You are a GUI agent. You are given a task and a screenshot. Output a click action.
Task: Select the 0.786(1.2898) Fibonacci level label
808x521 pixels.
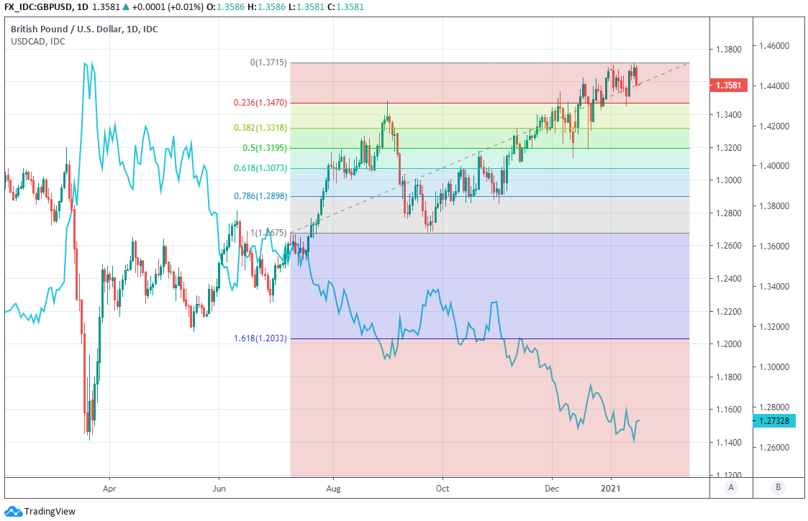coord(260,196)
